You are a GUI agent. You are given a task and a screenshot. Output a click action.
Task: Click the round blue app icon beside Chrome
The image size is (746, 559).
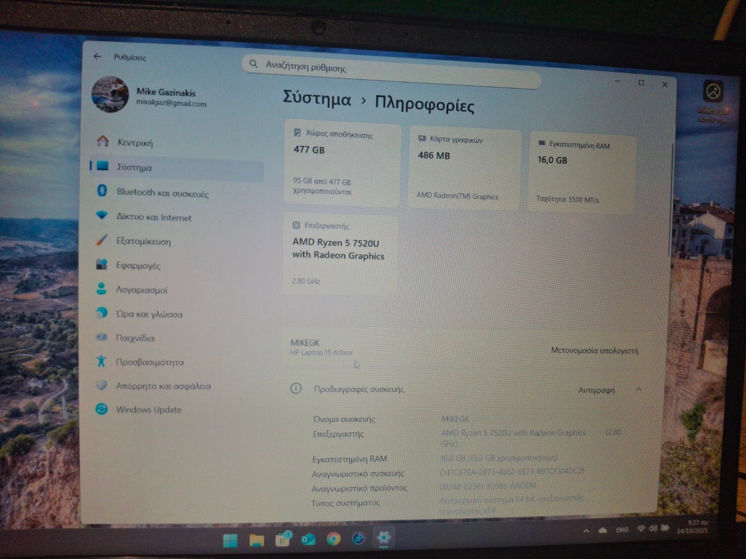pos(358,538)
